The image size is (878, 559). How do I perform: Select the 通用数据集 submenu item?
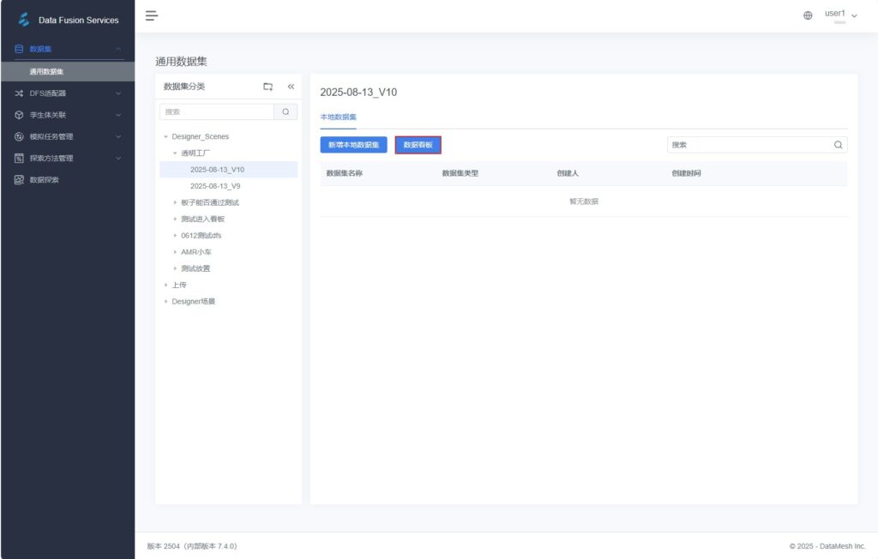(x=68, y=72)
